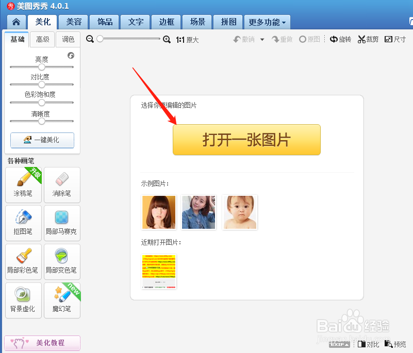Open sample image of girl with bob haircut
413x353 pixels.
click(159, 212)
